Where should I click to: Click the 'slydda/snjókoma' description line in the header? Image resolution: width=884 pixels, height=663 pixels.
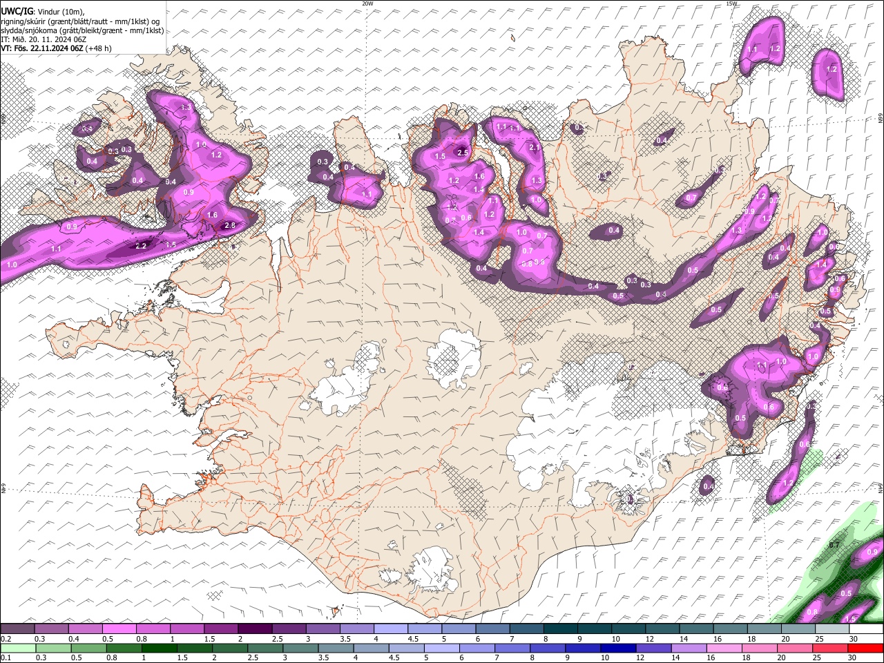click(x=82, y=30)
